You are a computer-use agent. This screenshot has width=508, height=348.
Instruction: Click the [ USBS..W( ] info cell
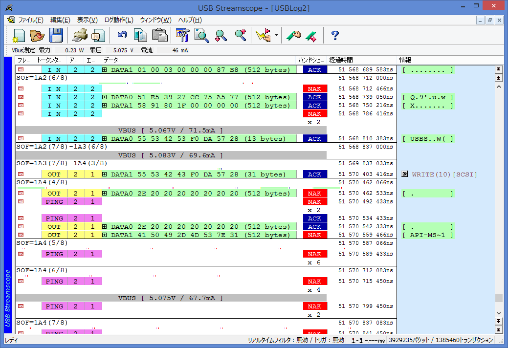click(428, 138)
